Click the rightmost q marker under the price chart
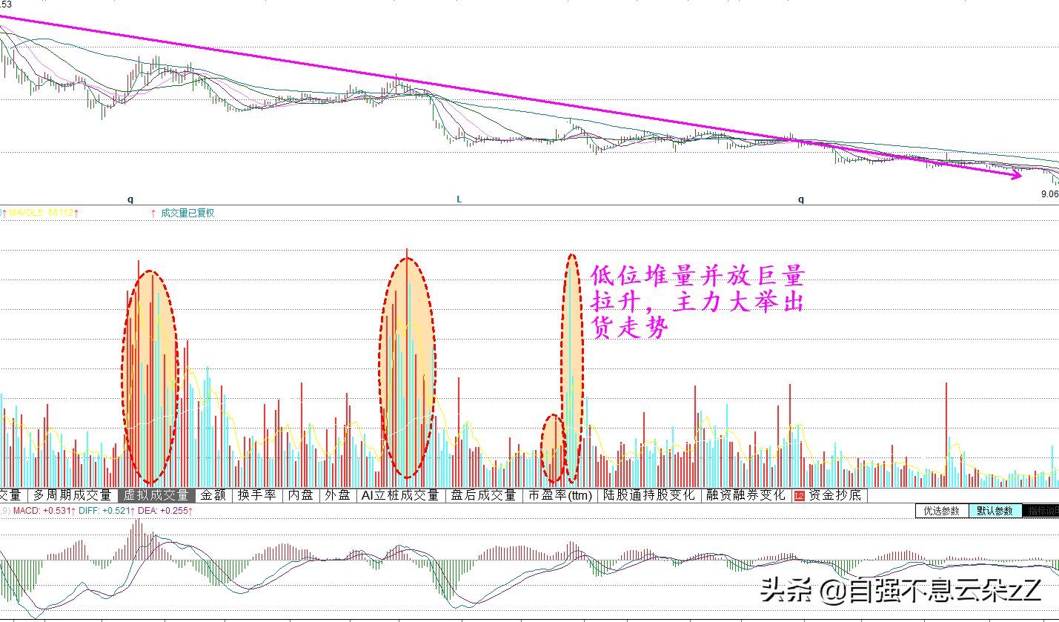 coord(800,199)
